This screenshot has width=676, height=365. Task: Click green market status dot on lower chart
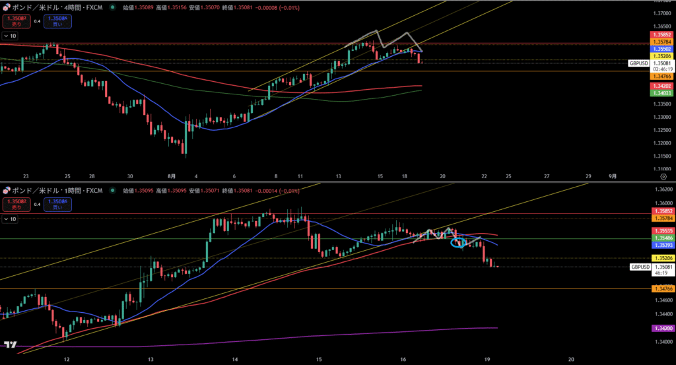point(113,191)
